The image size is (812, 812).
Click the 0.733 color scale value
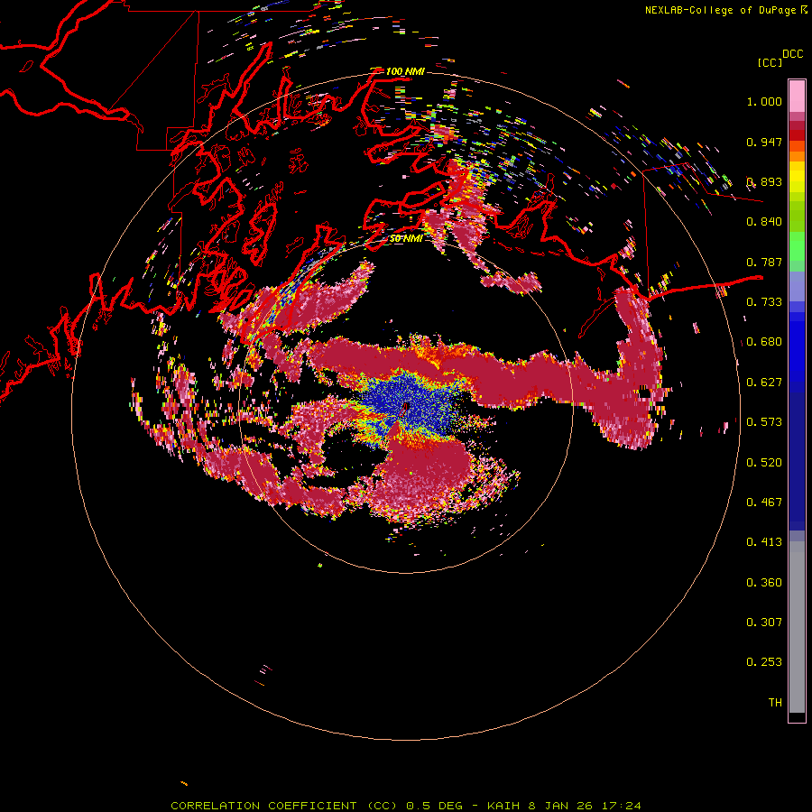(x=764, y=302)
